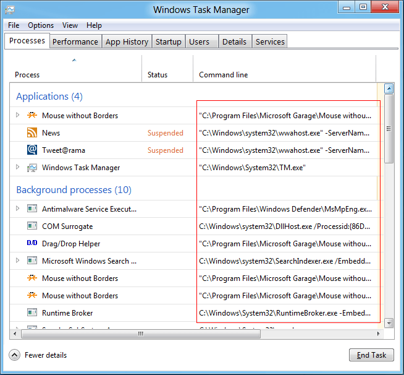The height and width of the screenshot is (375, 404).
Task: Click the Suspended status for Tweet@rama
Action: click(x=165, y=150)
